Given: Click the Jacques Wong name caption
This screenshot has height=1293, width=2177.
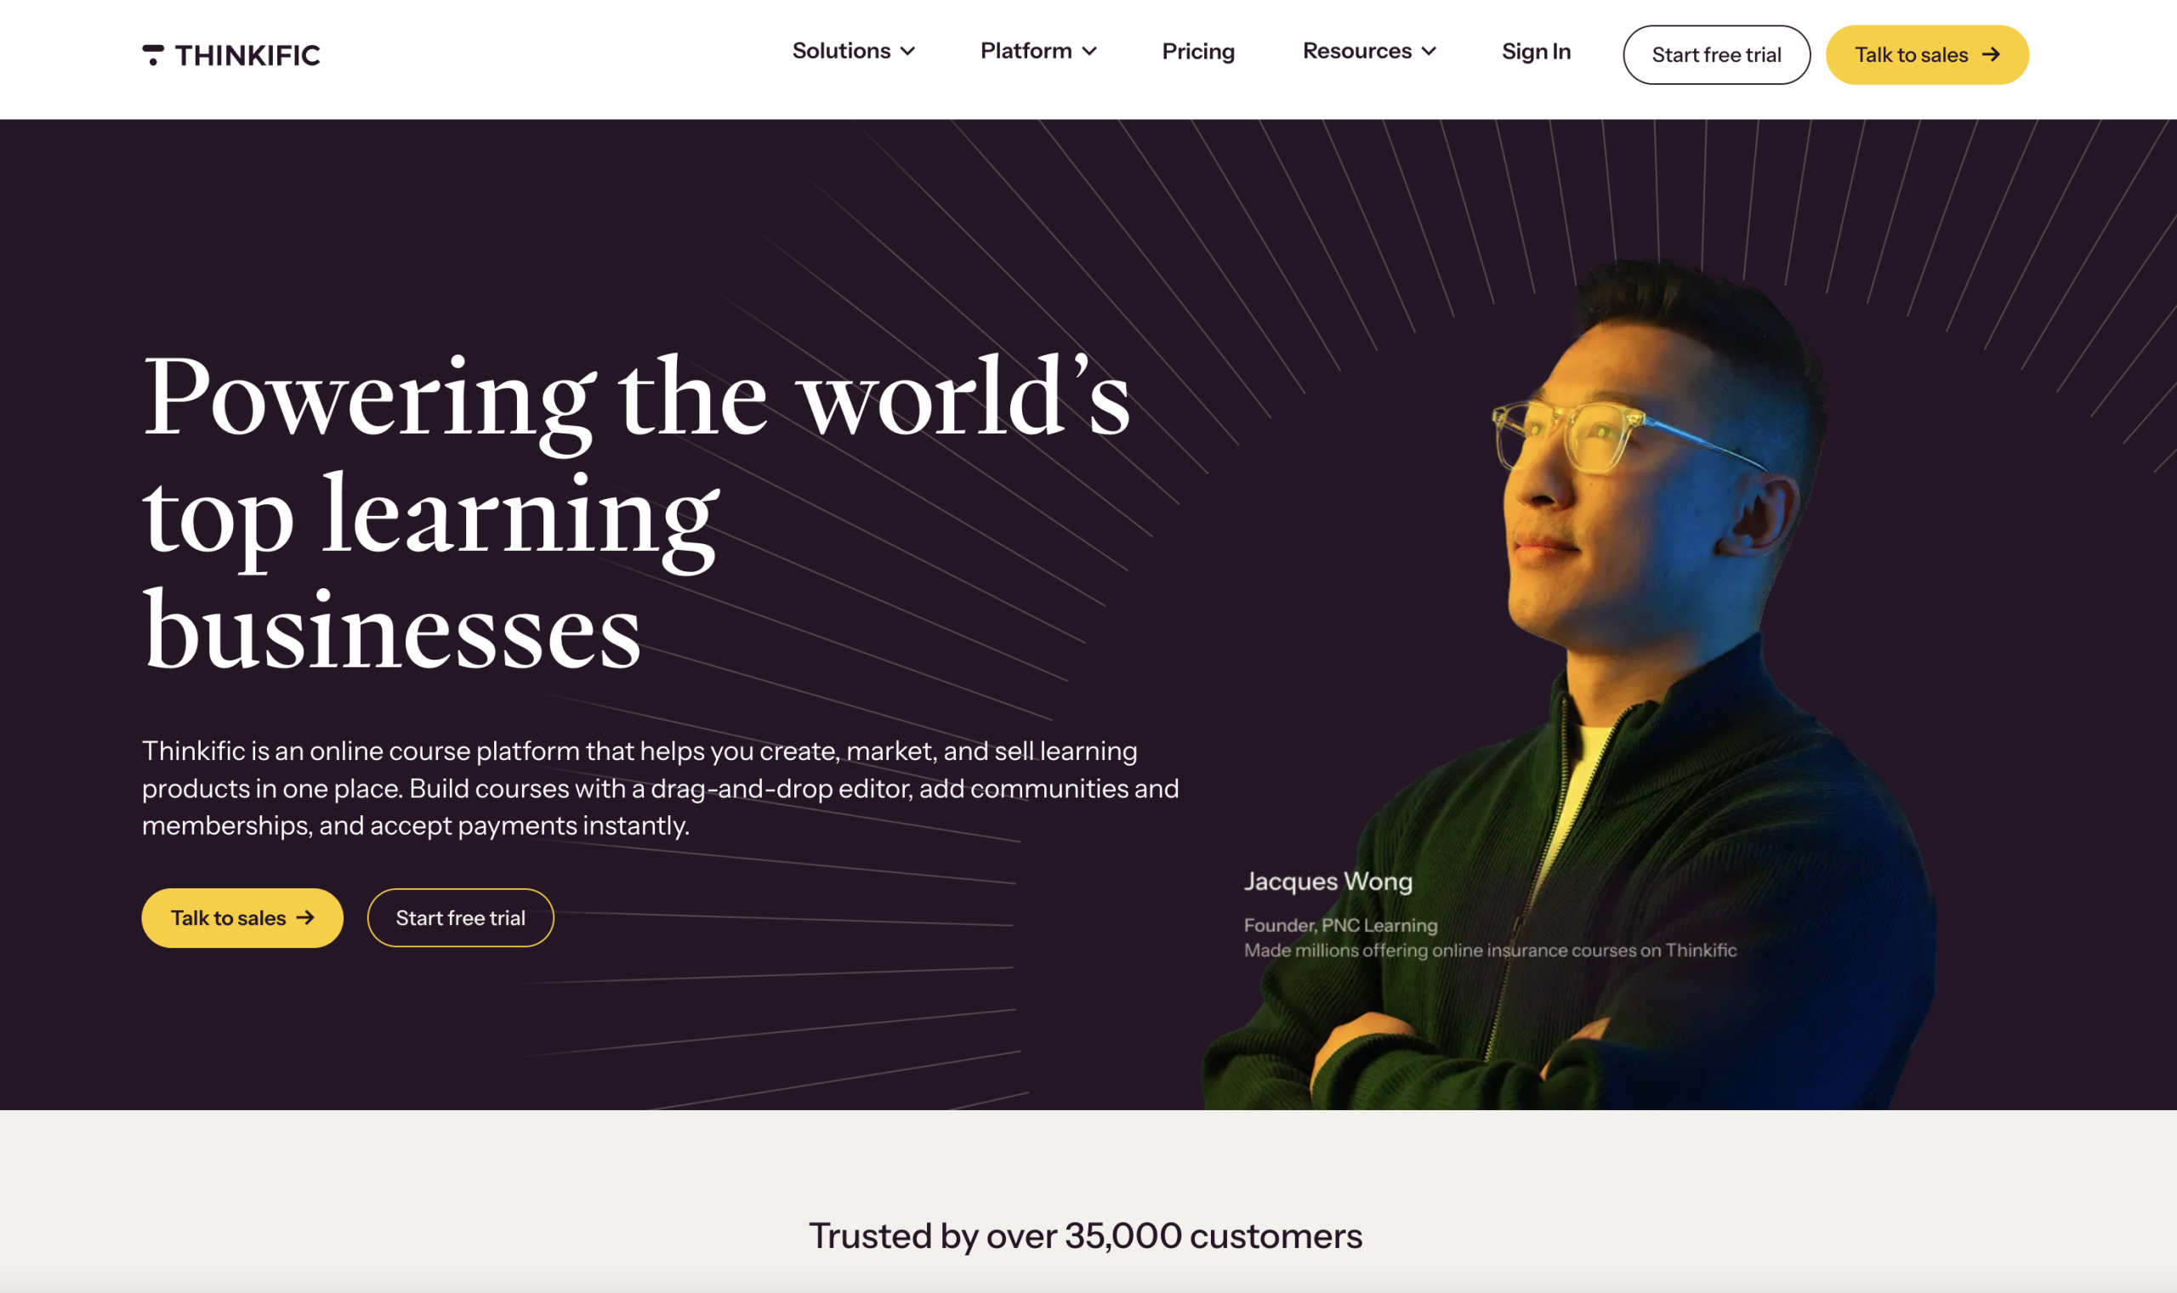Looking at the screenshot, I should [x=1327, y=881].
